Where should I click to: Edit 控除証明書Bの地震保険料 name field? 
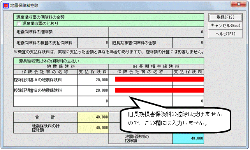coord(46,91)
